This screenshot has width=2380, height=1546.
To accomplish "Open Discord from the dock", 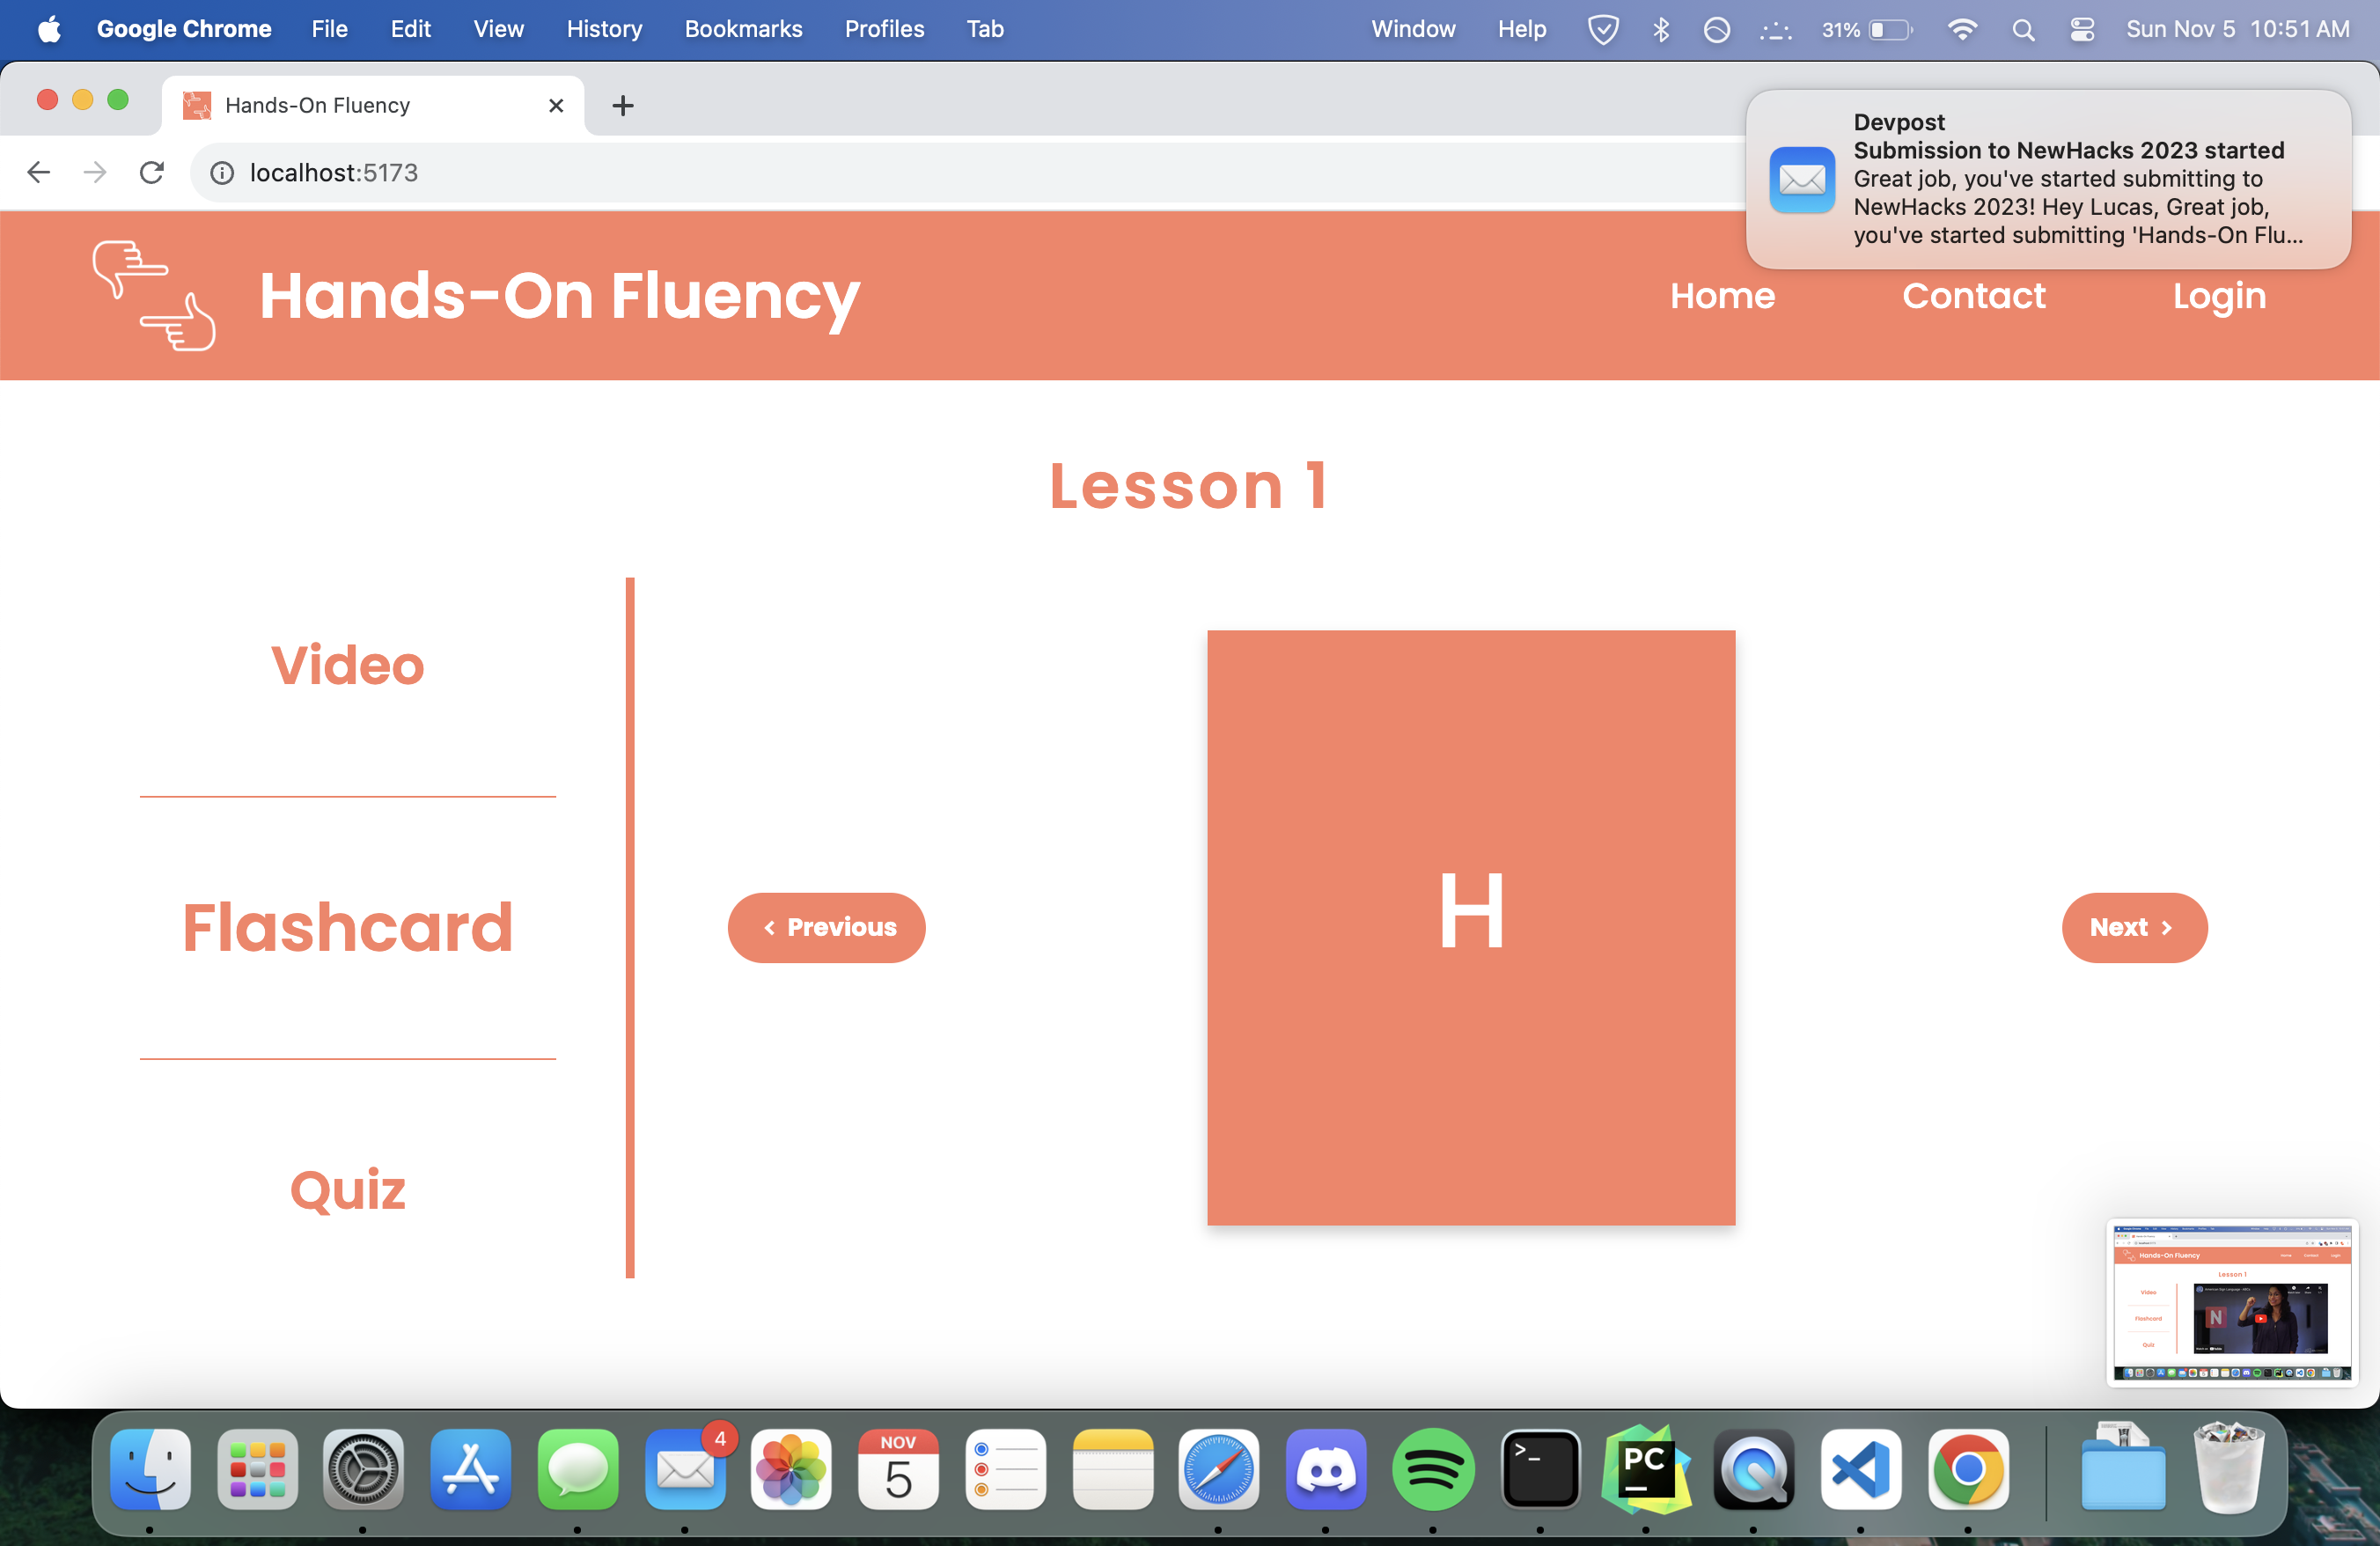I will coord(1325,1469).
